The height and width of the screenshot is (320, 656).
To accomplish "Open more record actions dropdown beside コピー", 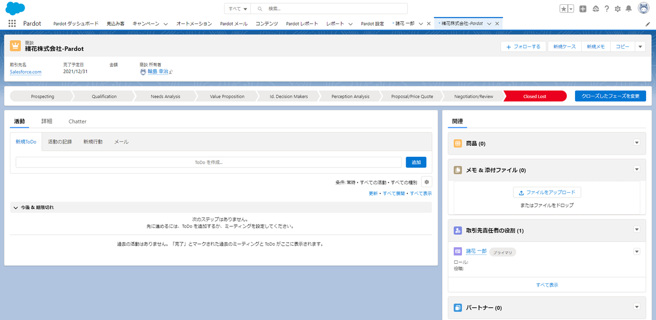I will (641, 47).
